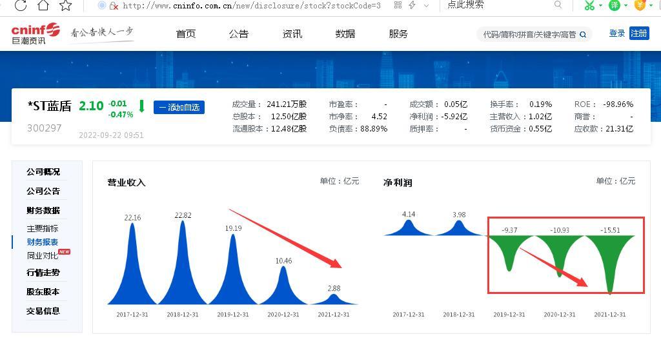
Task: Click the site search magnifier icon
Action: tap(583, 35)
